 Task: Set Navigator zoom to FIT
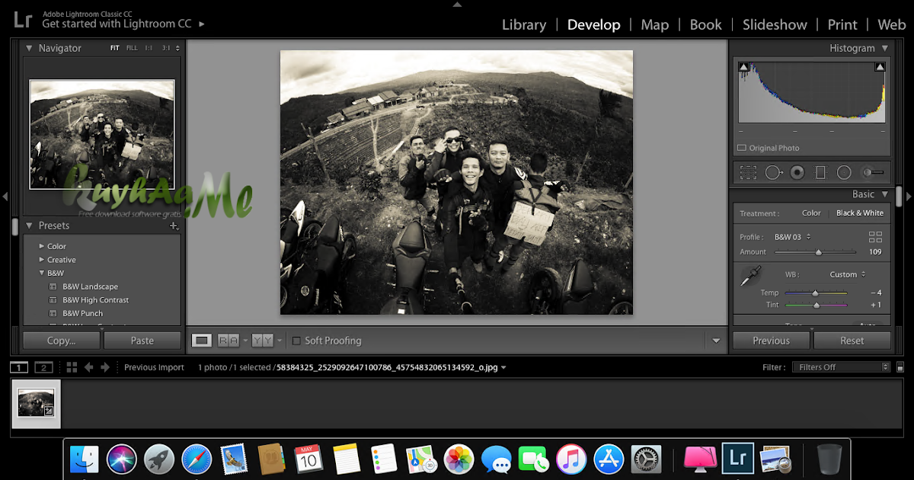114,48
